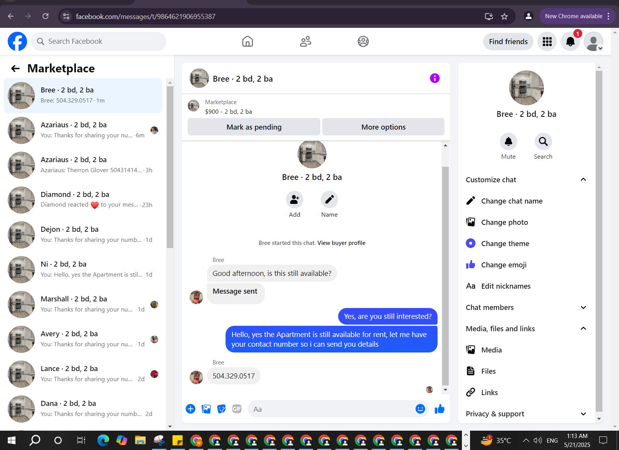
Task: Click the back arrow beside Marketplace
Action: (15, 68)
